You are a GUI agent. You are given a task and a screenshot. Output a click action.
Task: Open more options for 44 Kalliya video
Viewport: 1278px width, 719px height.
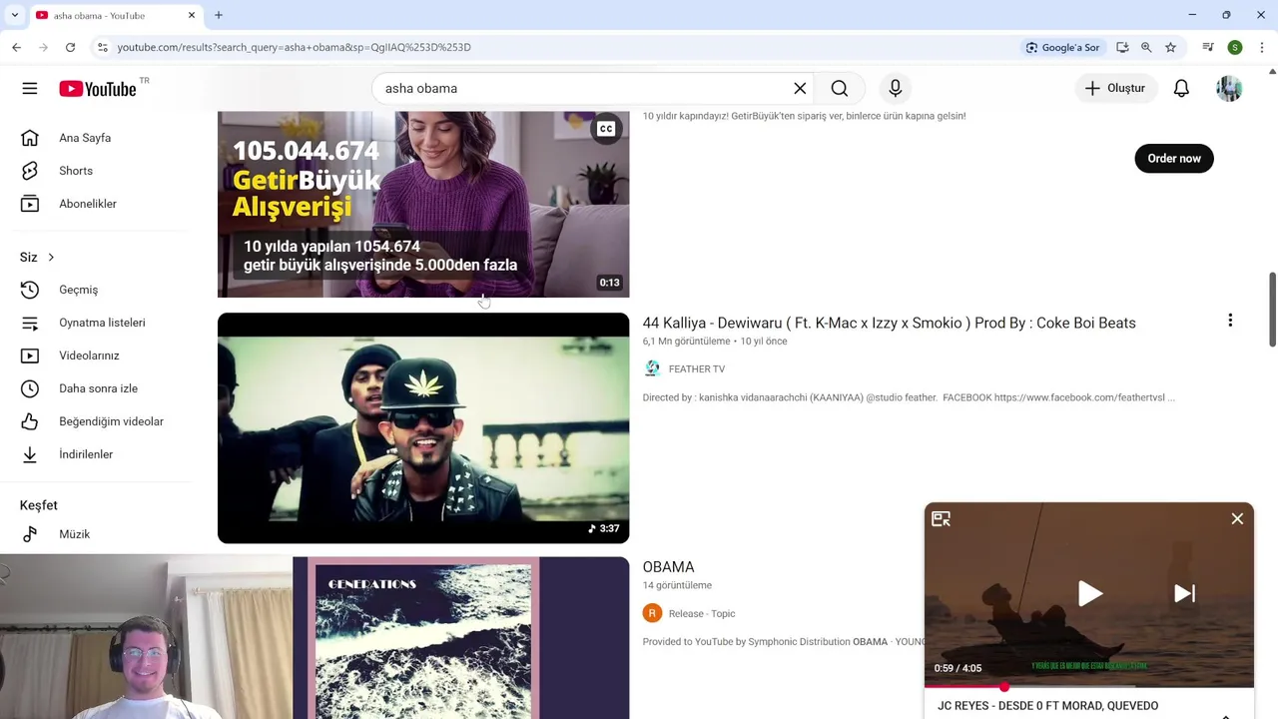tap(1230, 321)
